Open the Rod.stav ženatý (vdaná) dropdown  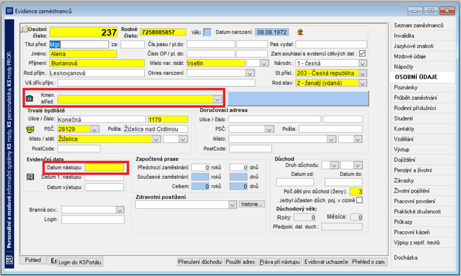click(362, 83)
